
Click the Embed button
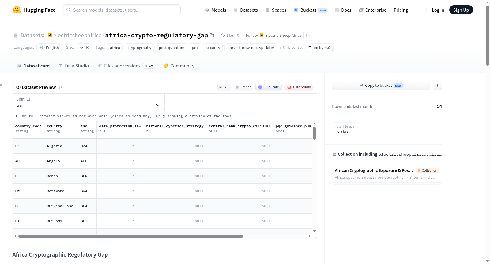[243, 87]
